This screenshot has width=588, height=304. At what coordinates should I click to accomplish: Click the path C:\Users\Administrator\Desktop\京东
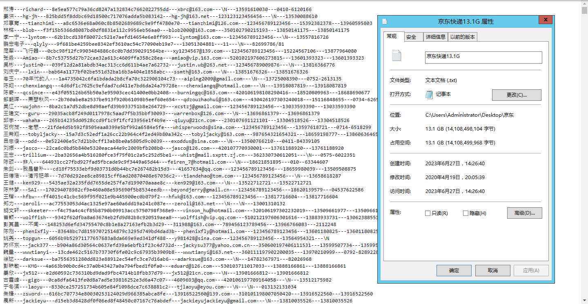coord(470,115)
